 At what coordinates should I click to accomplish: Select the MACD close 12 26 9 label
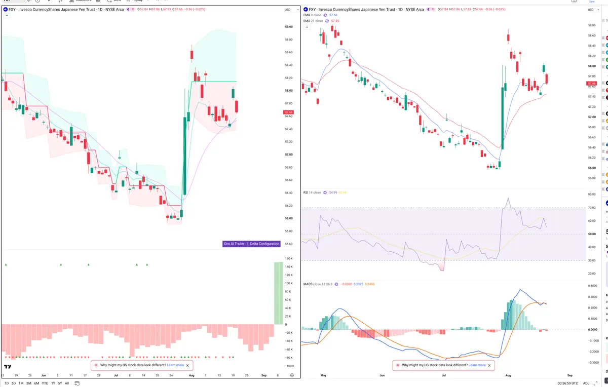(x=318, y=284)
